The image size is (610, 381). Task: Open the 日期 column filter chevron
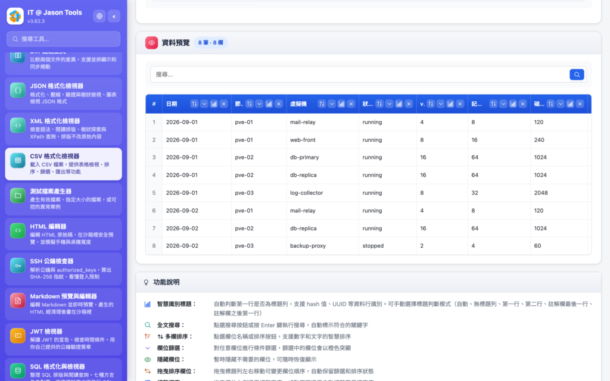(x=204, y=104)
